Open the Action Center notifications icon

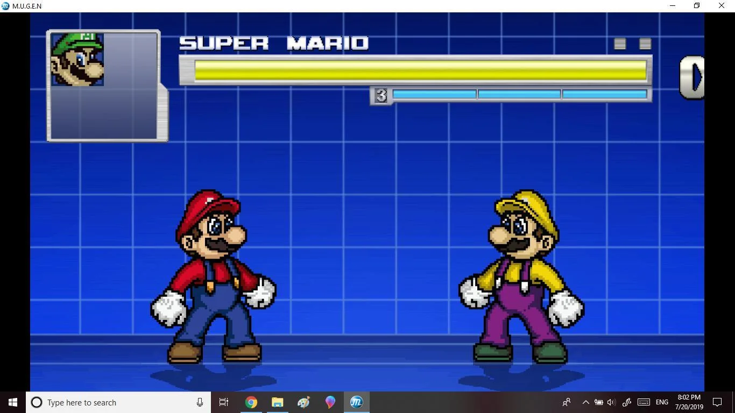click(717, 402)
